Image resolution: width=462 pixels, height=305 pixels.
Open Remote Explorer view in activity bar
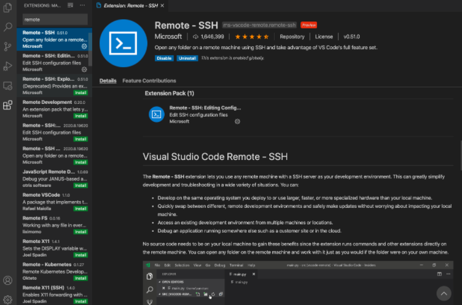[x=7, y=86]
